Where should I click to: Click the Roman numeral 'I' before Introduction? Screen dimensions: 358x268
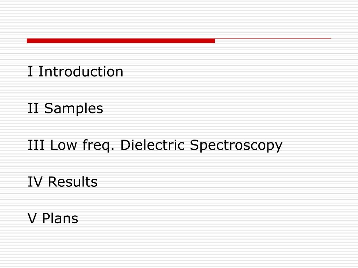point(30,72)
